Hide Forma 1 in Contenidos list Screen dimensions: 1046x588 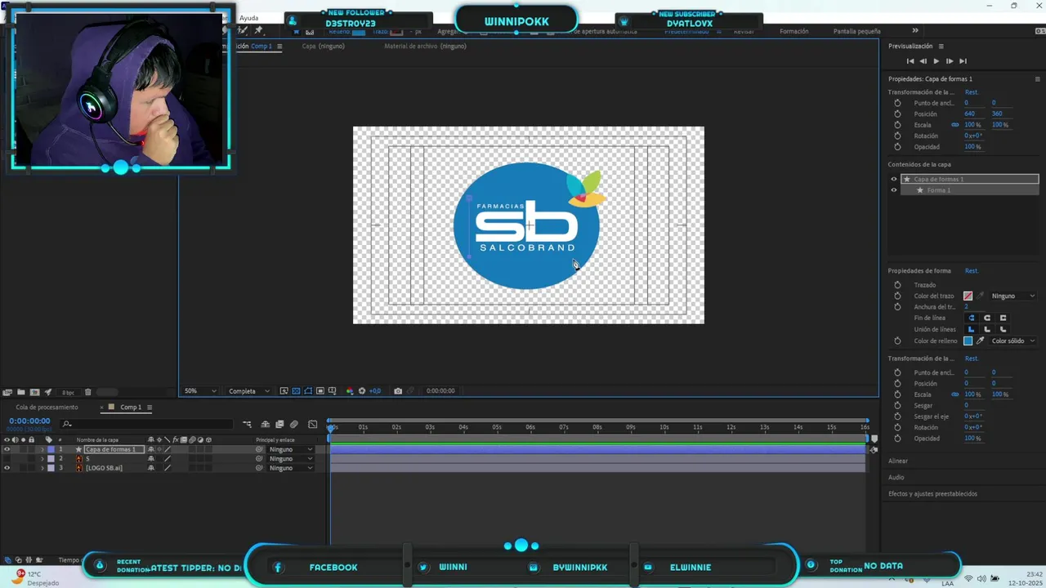pos(894,190)
